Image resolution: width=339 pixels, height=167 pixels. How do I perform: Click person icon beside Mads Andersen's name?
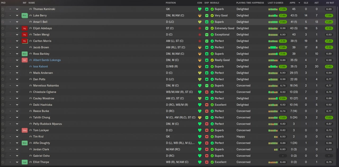pyautogui.click(x=31, y=73)
